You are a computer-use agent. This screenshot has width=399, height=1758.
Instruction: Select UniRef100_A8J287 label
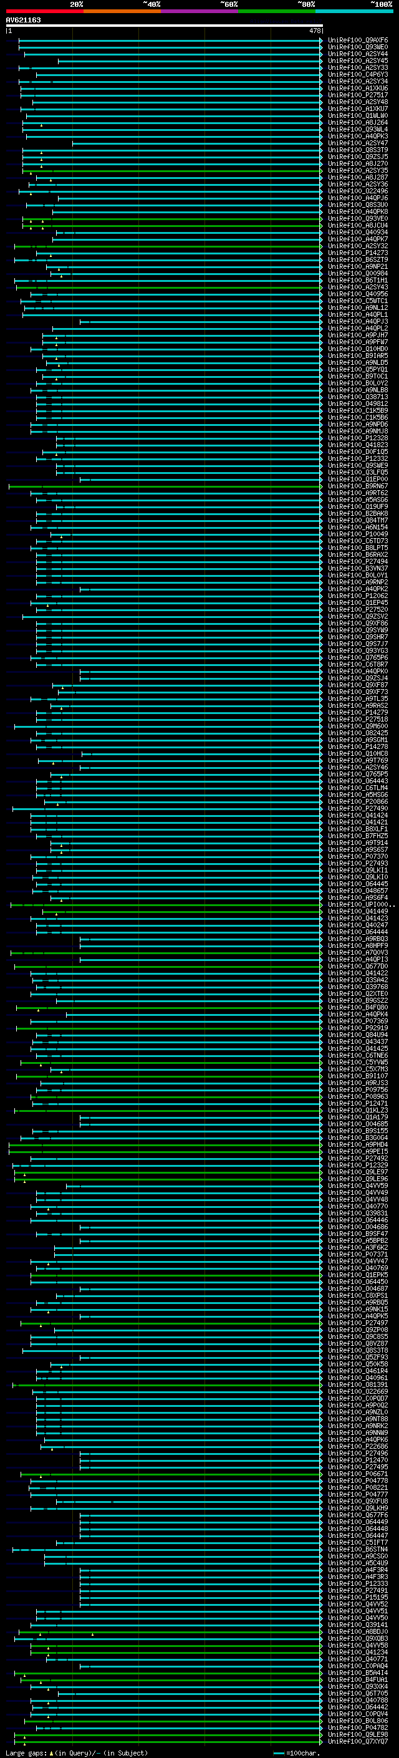pyautogui.click(x=358, y=178)
